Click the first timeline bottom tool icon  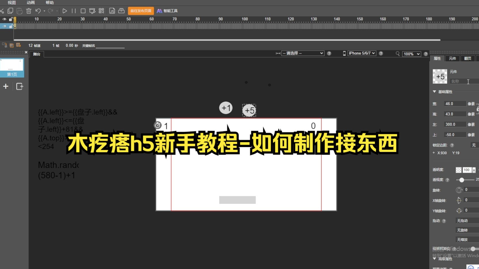point(5,45)
